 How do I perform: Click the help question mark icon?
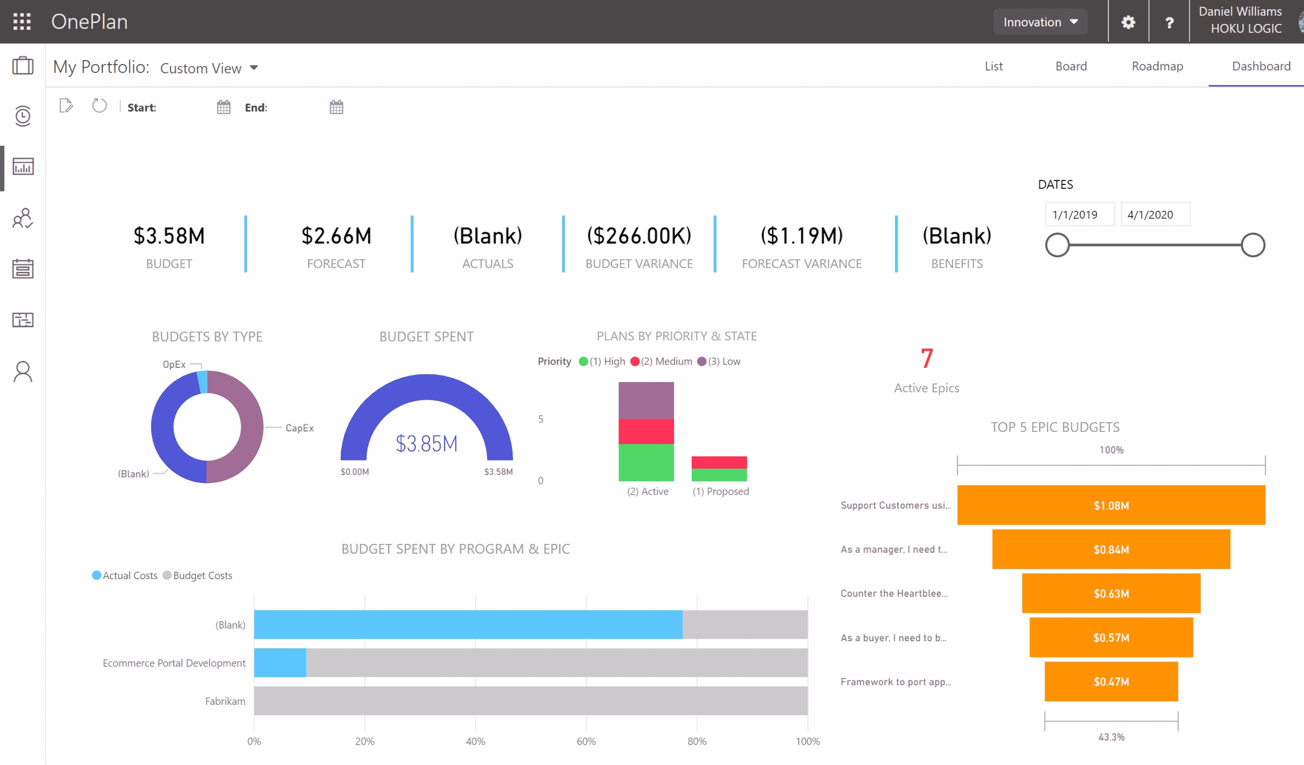pyautogui.click(x=1169, y=22)
